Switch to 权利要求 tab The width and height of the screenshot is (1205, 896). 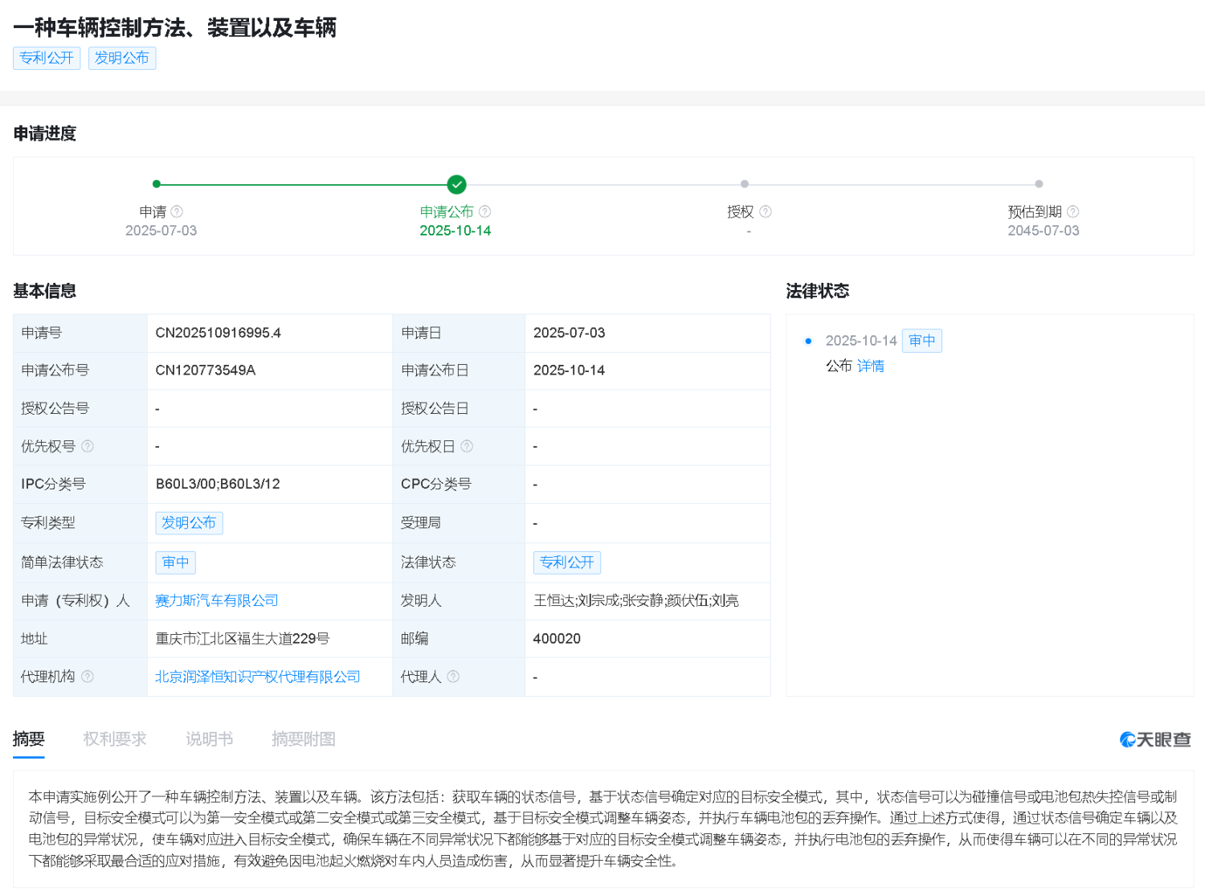pyautogui.click(x=115, y=739)
